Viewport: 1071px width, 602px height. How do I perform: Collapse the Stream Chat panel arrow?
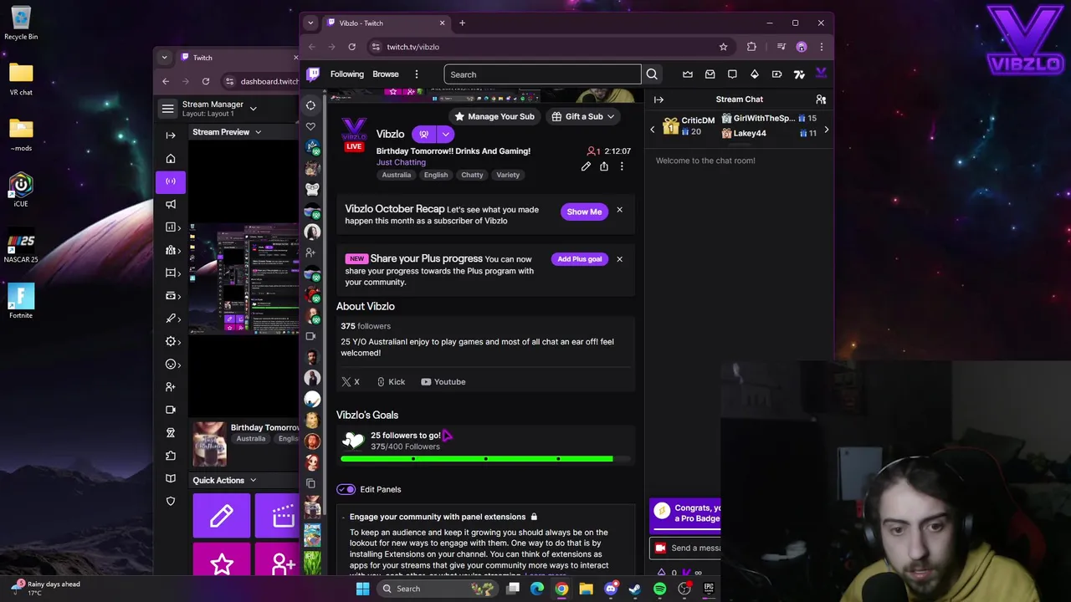(x=658, y=99)
